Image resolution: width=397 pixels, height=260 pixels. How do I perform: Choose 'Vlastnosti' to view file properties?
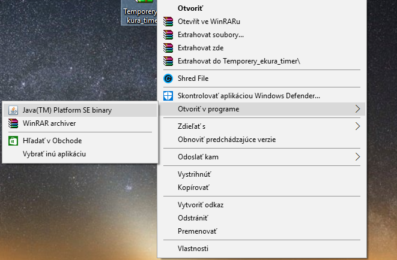(x=193, y=248)
